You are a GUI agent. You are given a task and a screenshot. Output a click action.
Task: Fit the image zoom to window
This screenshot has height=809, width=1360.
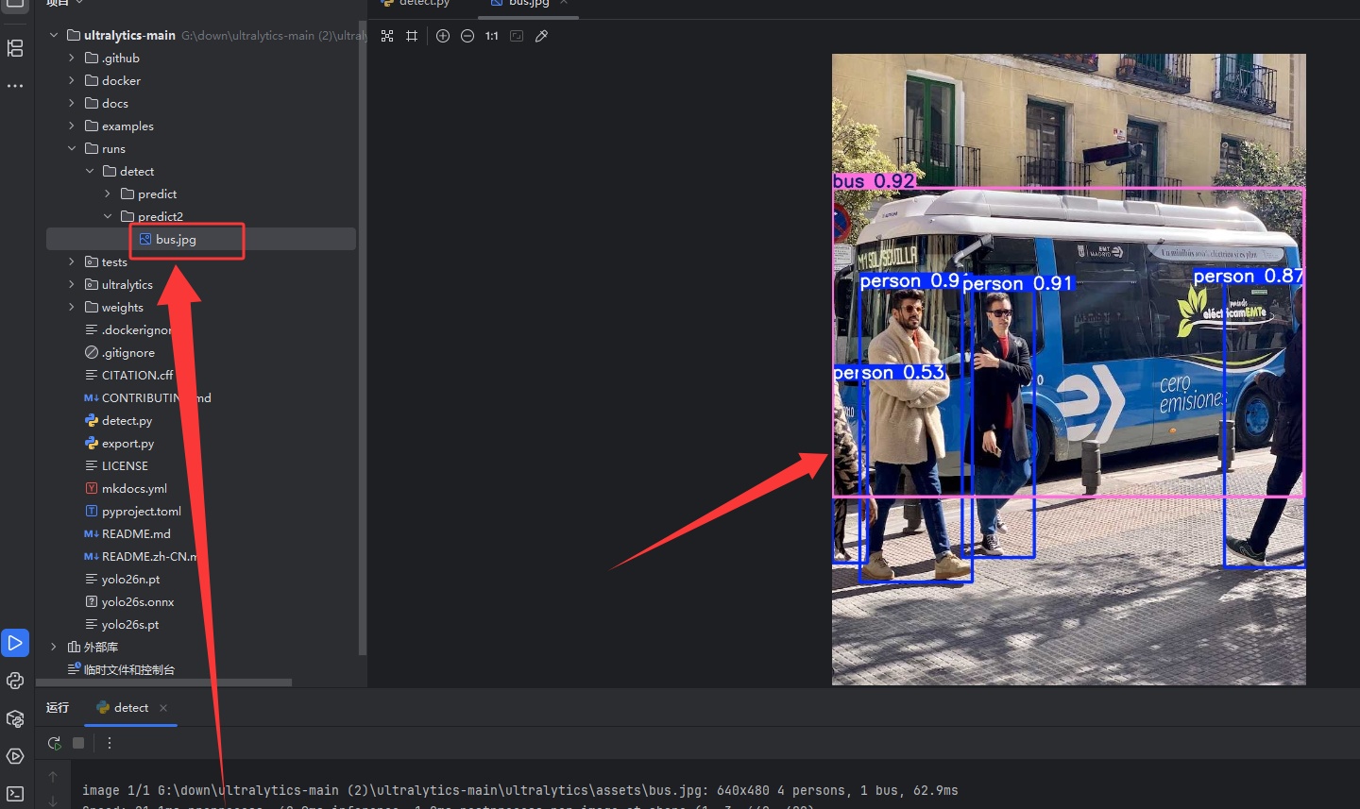(x=517, y=36)
